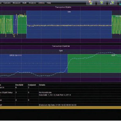Click the yellow highlighted bar below the table
121x121 pixels.
tap(60, 108)
